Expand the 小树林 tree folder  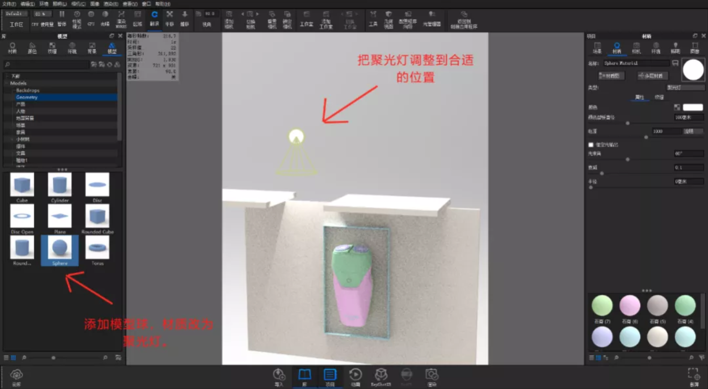pos(12,139)
